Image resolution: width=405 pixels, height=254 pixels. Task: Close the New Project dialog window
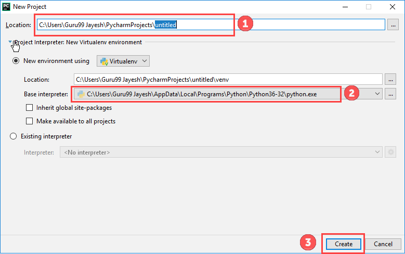pyautogui.click(x=393, y=7)
